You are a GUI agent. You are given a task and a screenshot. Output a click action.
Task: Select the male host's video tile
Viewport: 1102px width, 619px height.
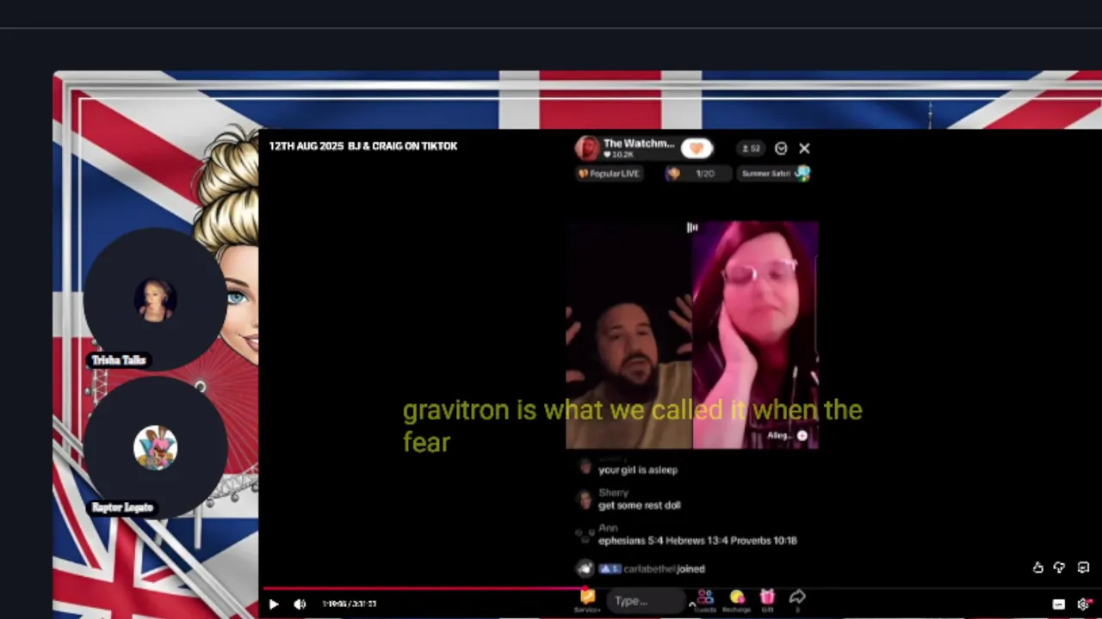[x=629, y=335]
